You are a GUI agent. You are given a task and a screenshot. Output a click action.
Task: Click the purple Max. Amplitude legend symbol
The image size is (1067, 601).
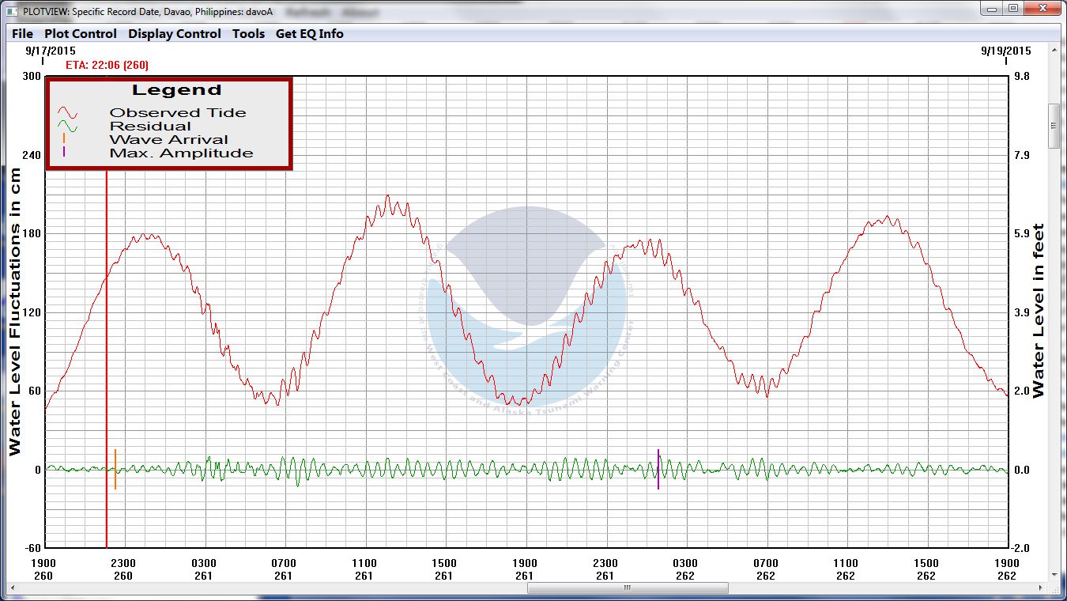(x=64, y=151)
